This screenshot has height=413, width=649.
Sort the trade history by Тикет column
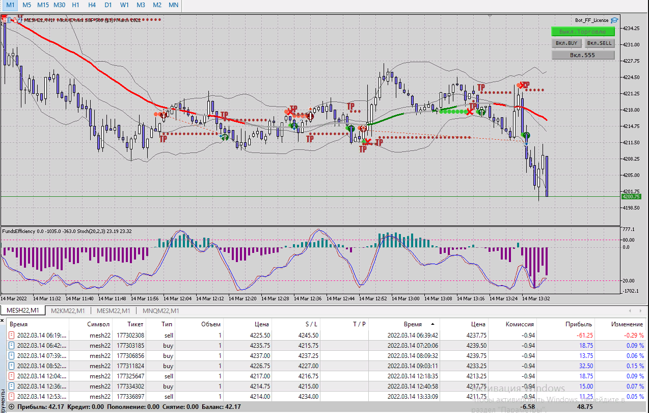[136, 324]
